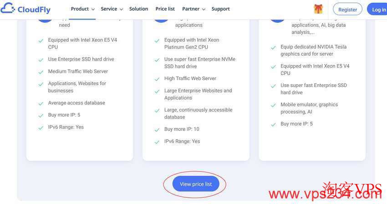This screenshot has width=387, height=204.
Task: Click the IPv6 Range: Yes item in middle card
Action: point(182,141)
